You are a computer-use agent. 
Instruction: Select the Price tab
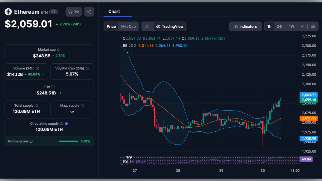111,26
